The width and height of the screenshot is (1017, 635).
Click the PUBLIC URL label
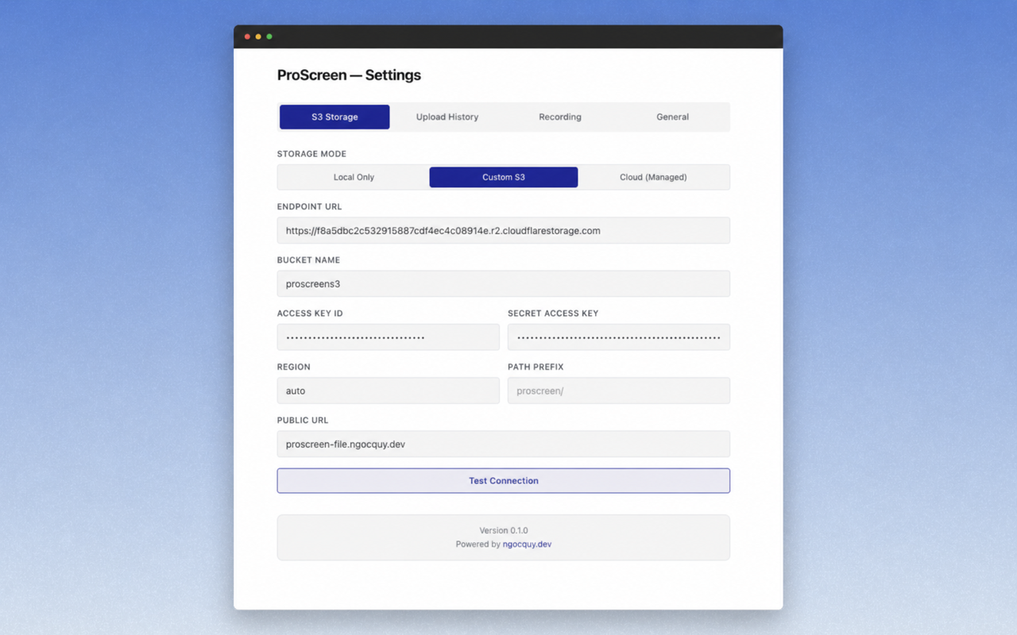[303, 421]
